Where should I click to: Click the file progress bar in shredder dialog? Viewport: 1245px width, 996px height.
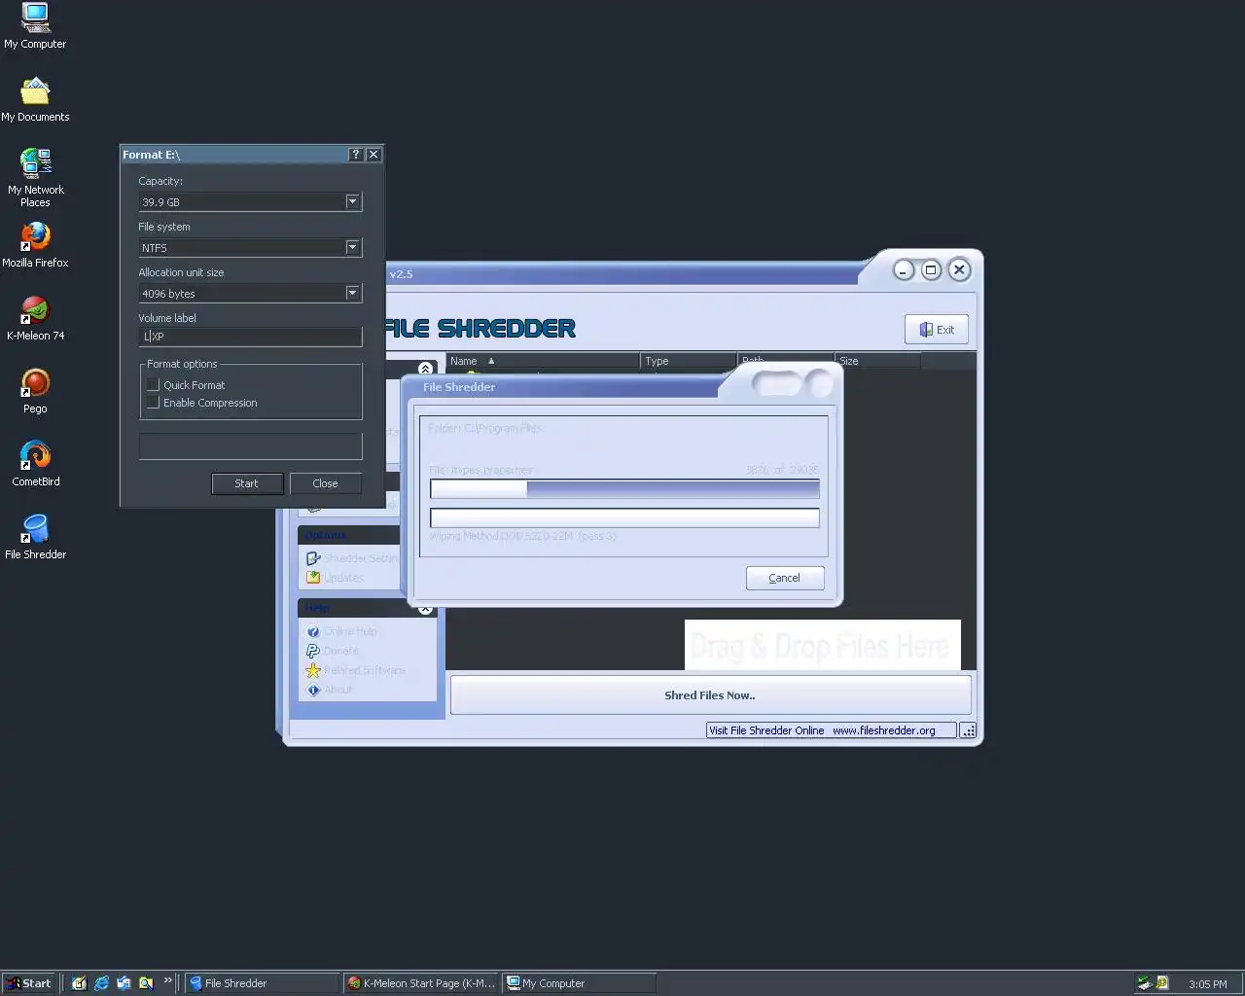coord(624,489)
